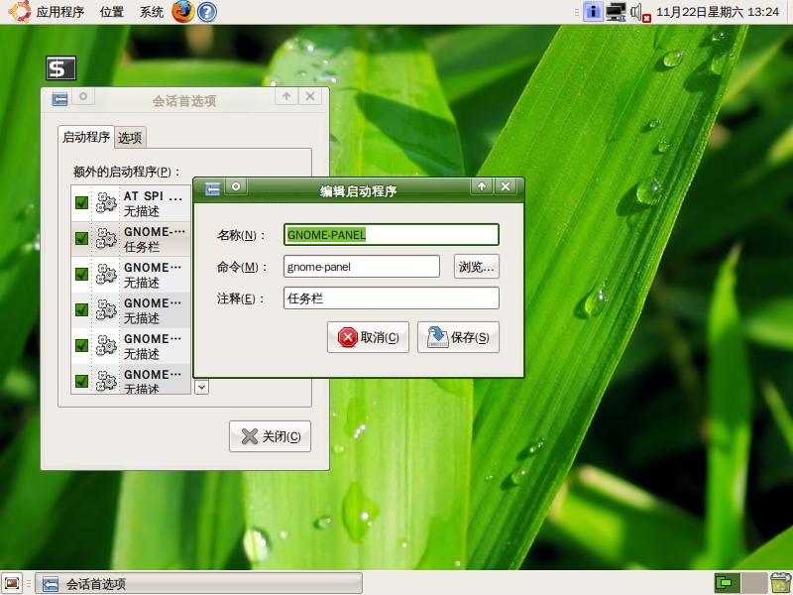This screenshot has width=793, height=595.
Task: Click the 名称 name input field
Action: point(392,235)
